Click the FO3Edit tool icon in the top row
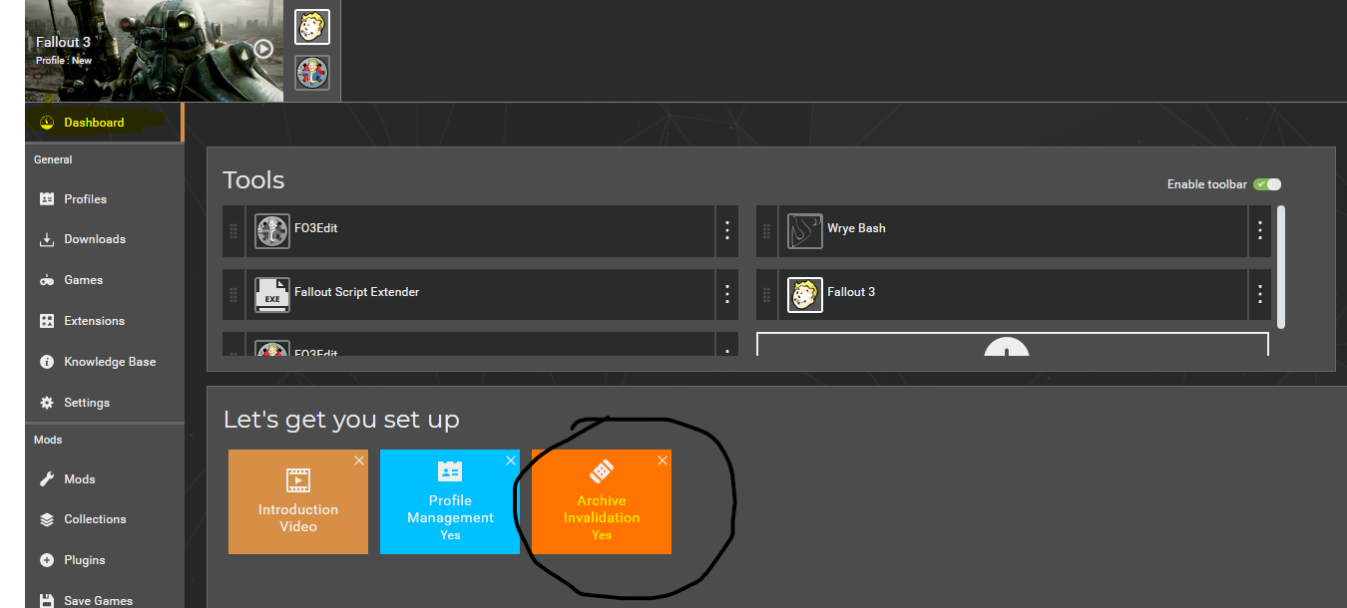This screenshot has width=1347, height=608. tap(272, 231)
